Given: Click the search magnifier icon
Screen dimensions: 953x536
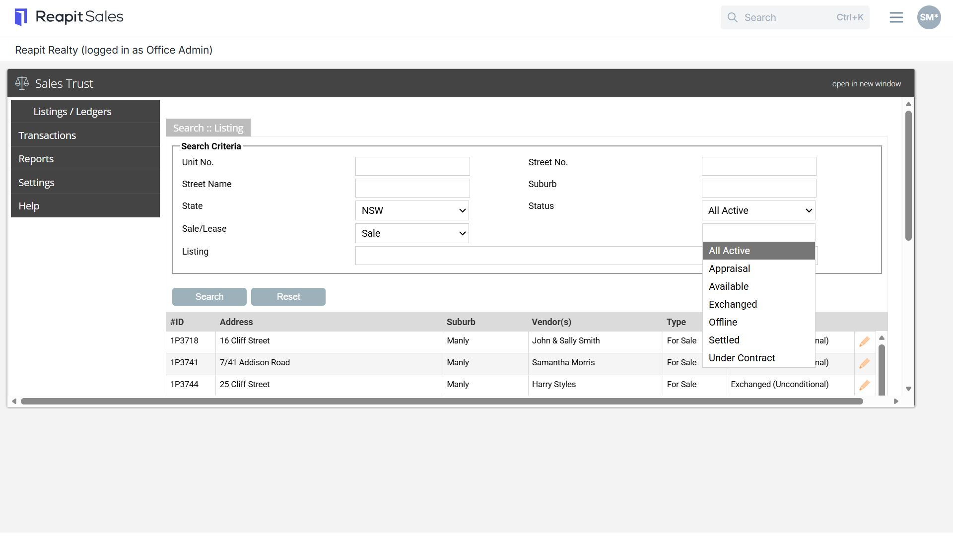Looking at the screenshot, I should (732, 17).
